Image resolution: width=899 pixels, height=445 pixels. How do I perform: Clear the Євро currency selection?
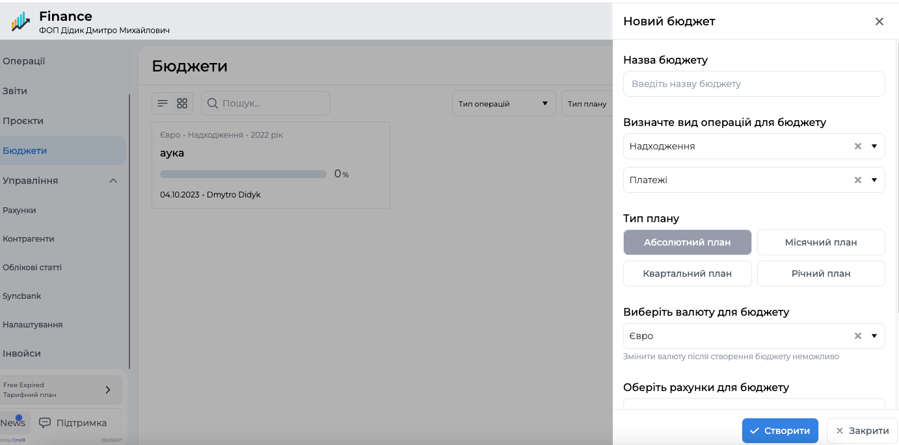858,336
